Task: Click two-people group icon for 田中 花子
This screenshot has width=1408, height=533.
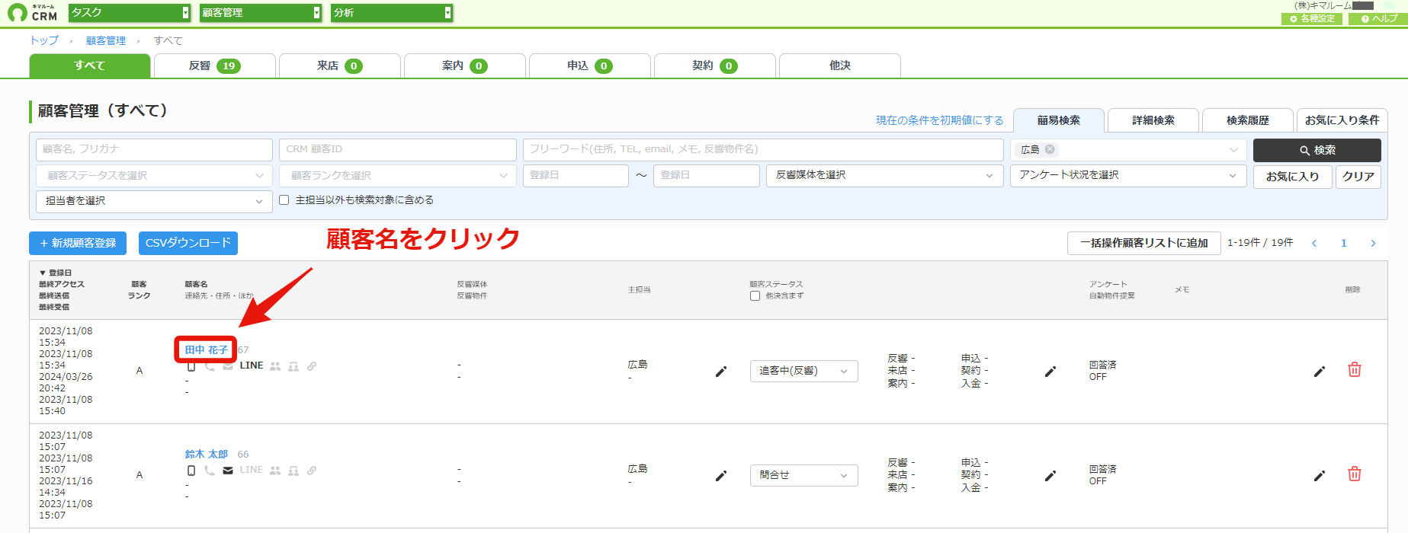Action: pyautogui.click(x=275, y=366)
